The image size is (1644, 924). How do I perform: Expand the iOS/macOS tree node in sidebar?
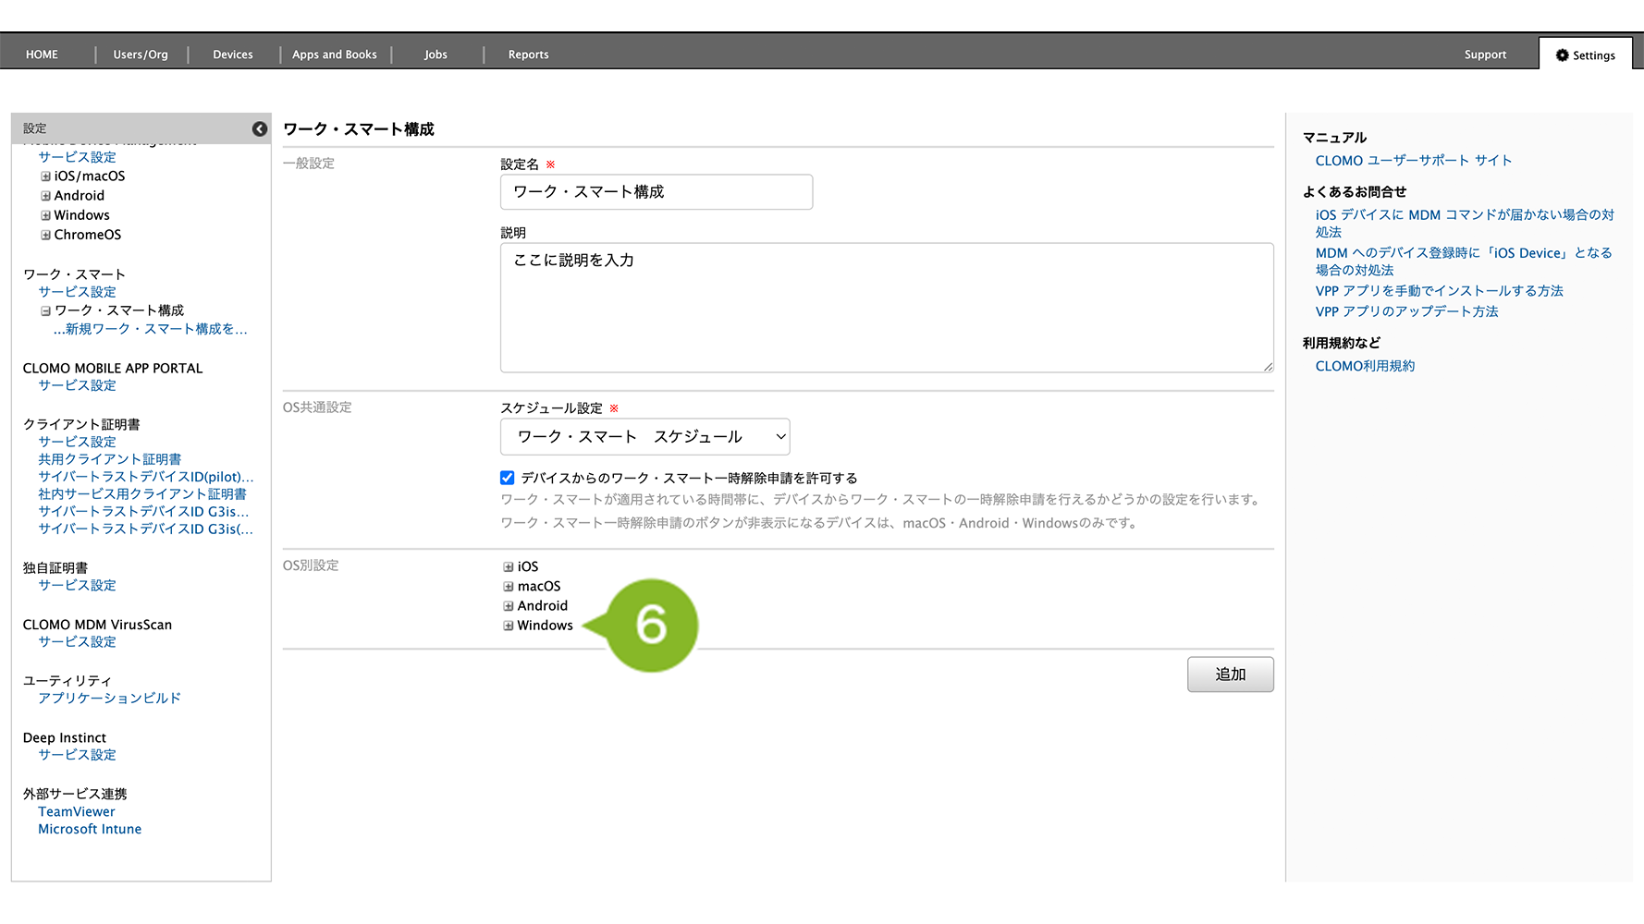click(x=45, y=176)
